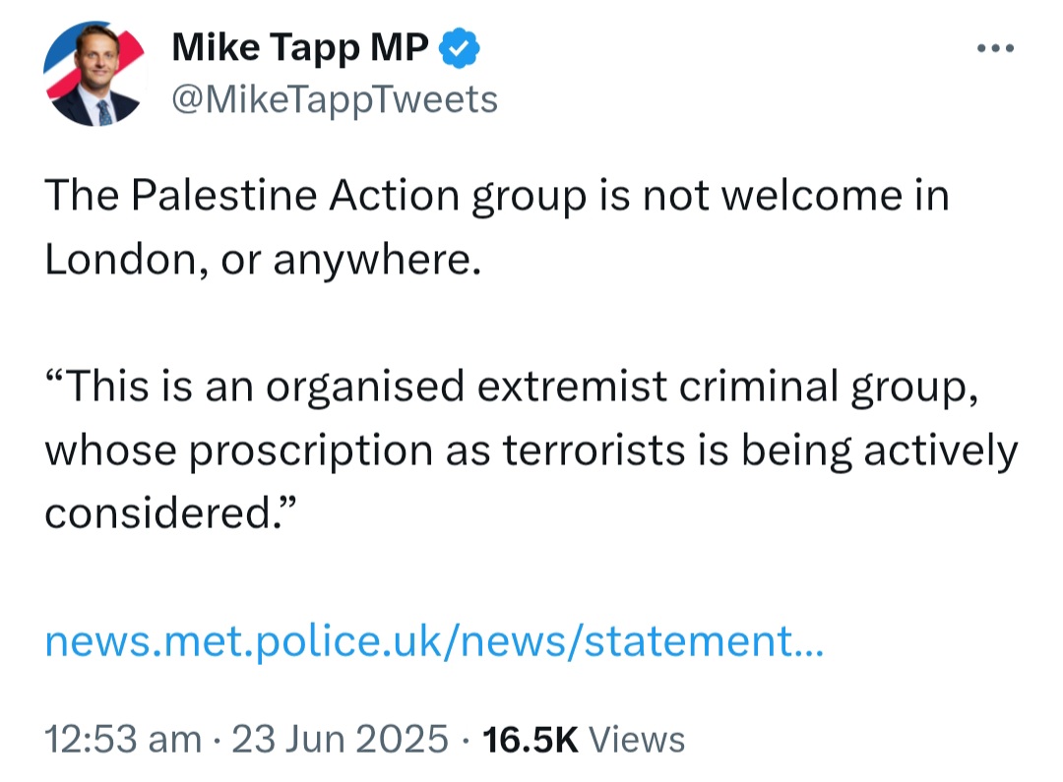Click the quoted paragraph starting with This is
The image size is (1063, 782).
[531, 450]
